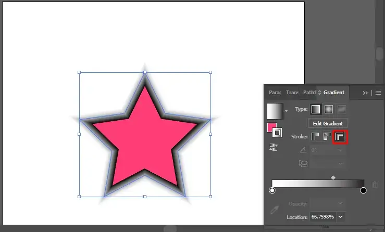This screenshot has height=232, width=385.
Task: Click the Reverse Gradient icon
Action: click(x=274, y=147)
